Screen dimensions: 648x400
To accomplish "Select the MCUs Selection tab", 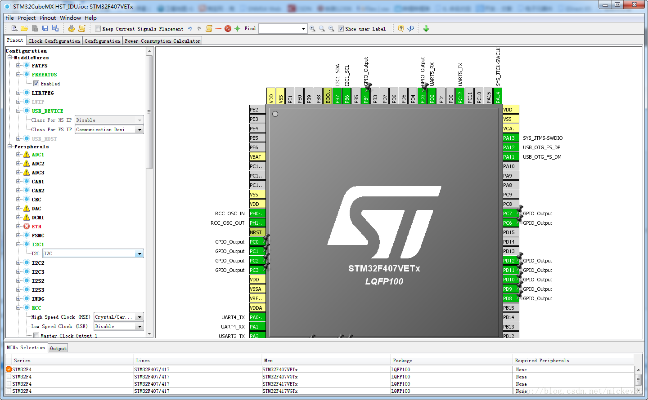I will click(x=26, y=347).
